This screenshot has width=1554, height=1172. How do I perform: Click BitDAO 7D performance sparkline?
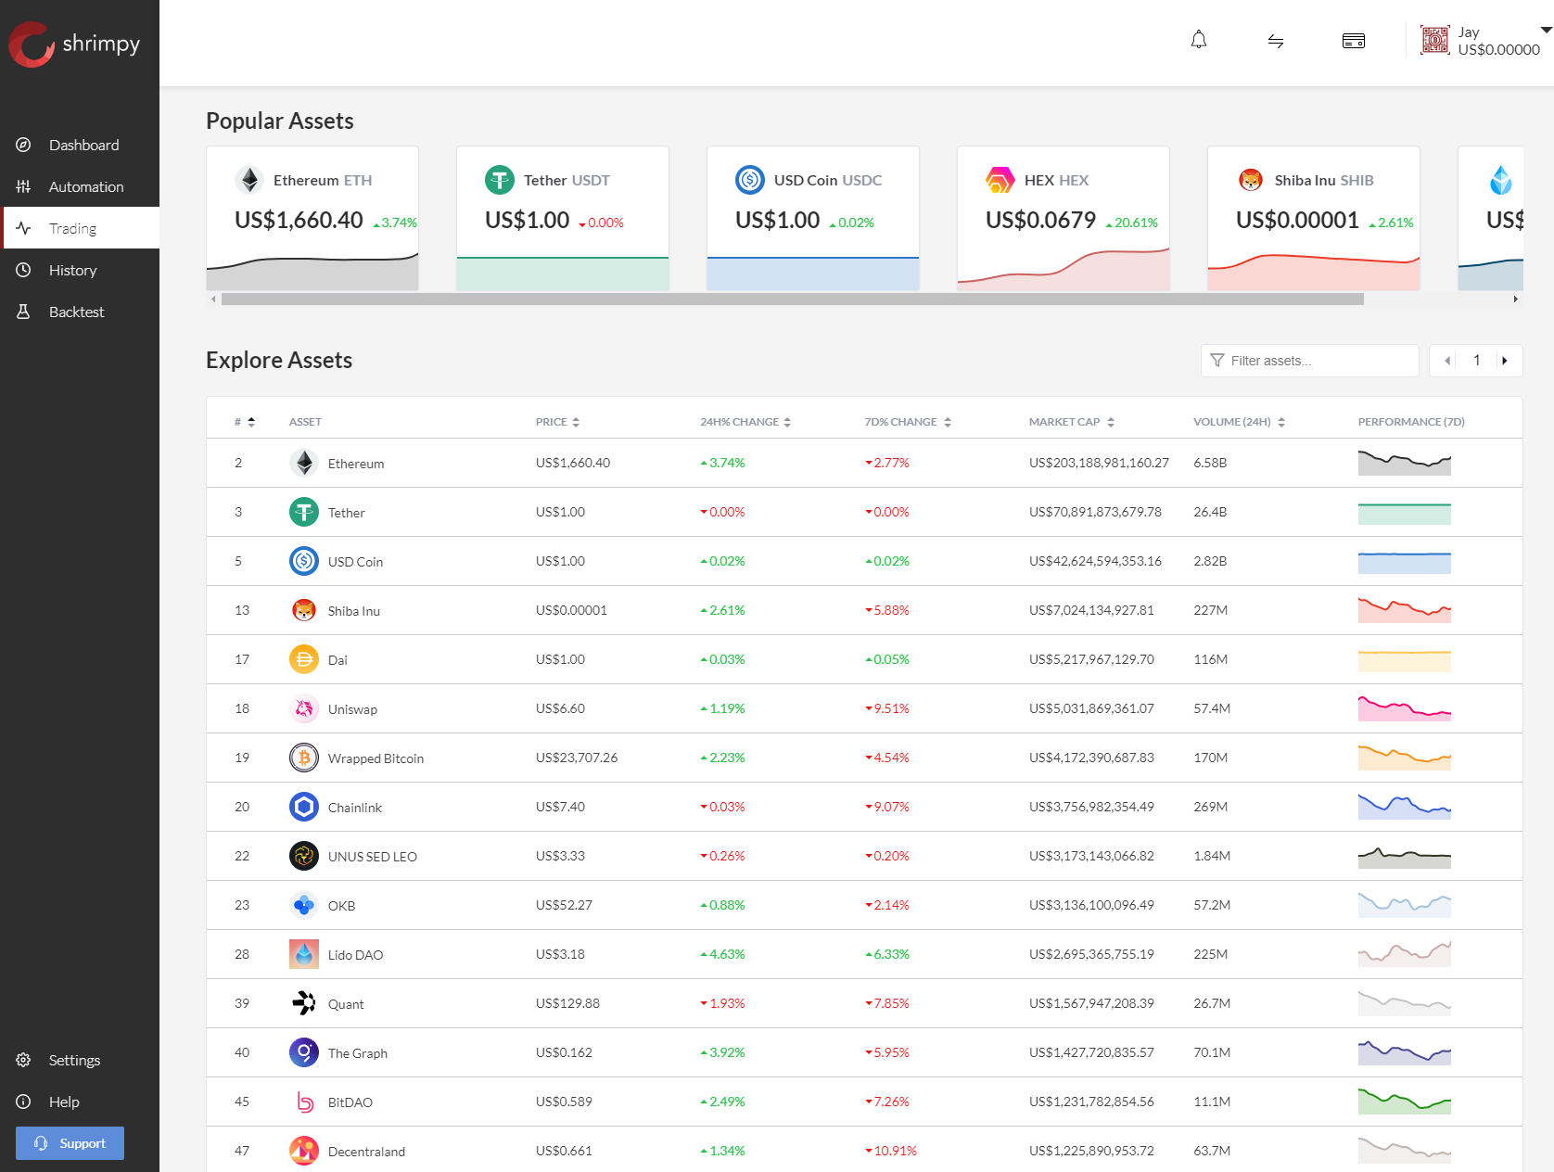[x=1405, y=1102]
